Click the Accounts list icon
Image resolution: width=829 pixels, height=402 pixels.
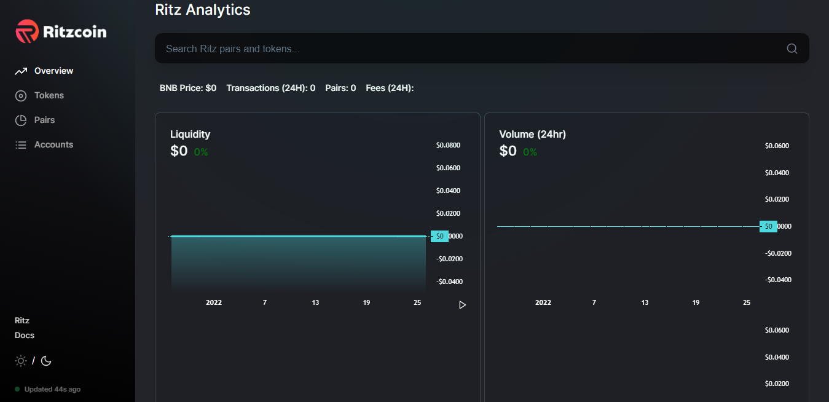[x=21, y=145]
